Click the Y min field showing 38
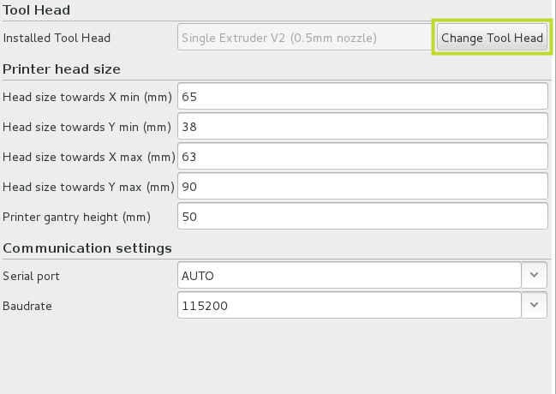The width and height of the screenshot is (556, 394). [362, 126]
